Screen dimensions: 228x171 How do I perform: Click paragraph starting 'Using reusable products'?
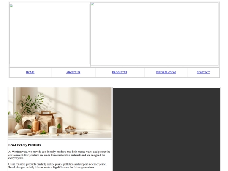(x=57, y=166)
